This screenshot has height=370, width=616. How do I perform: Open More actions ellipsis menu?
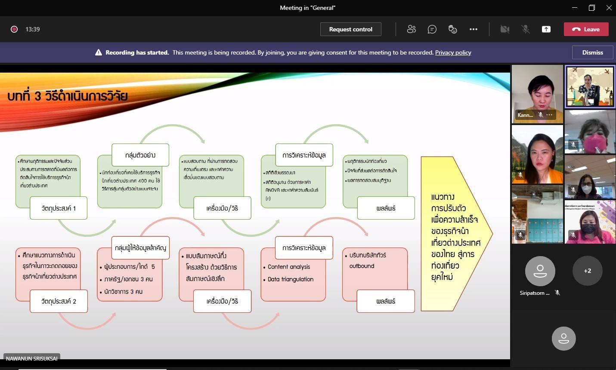pos(474,29)
